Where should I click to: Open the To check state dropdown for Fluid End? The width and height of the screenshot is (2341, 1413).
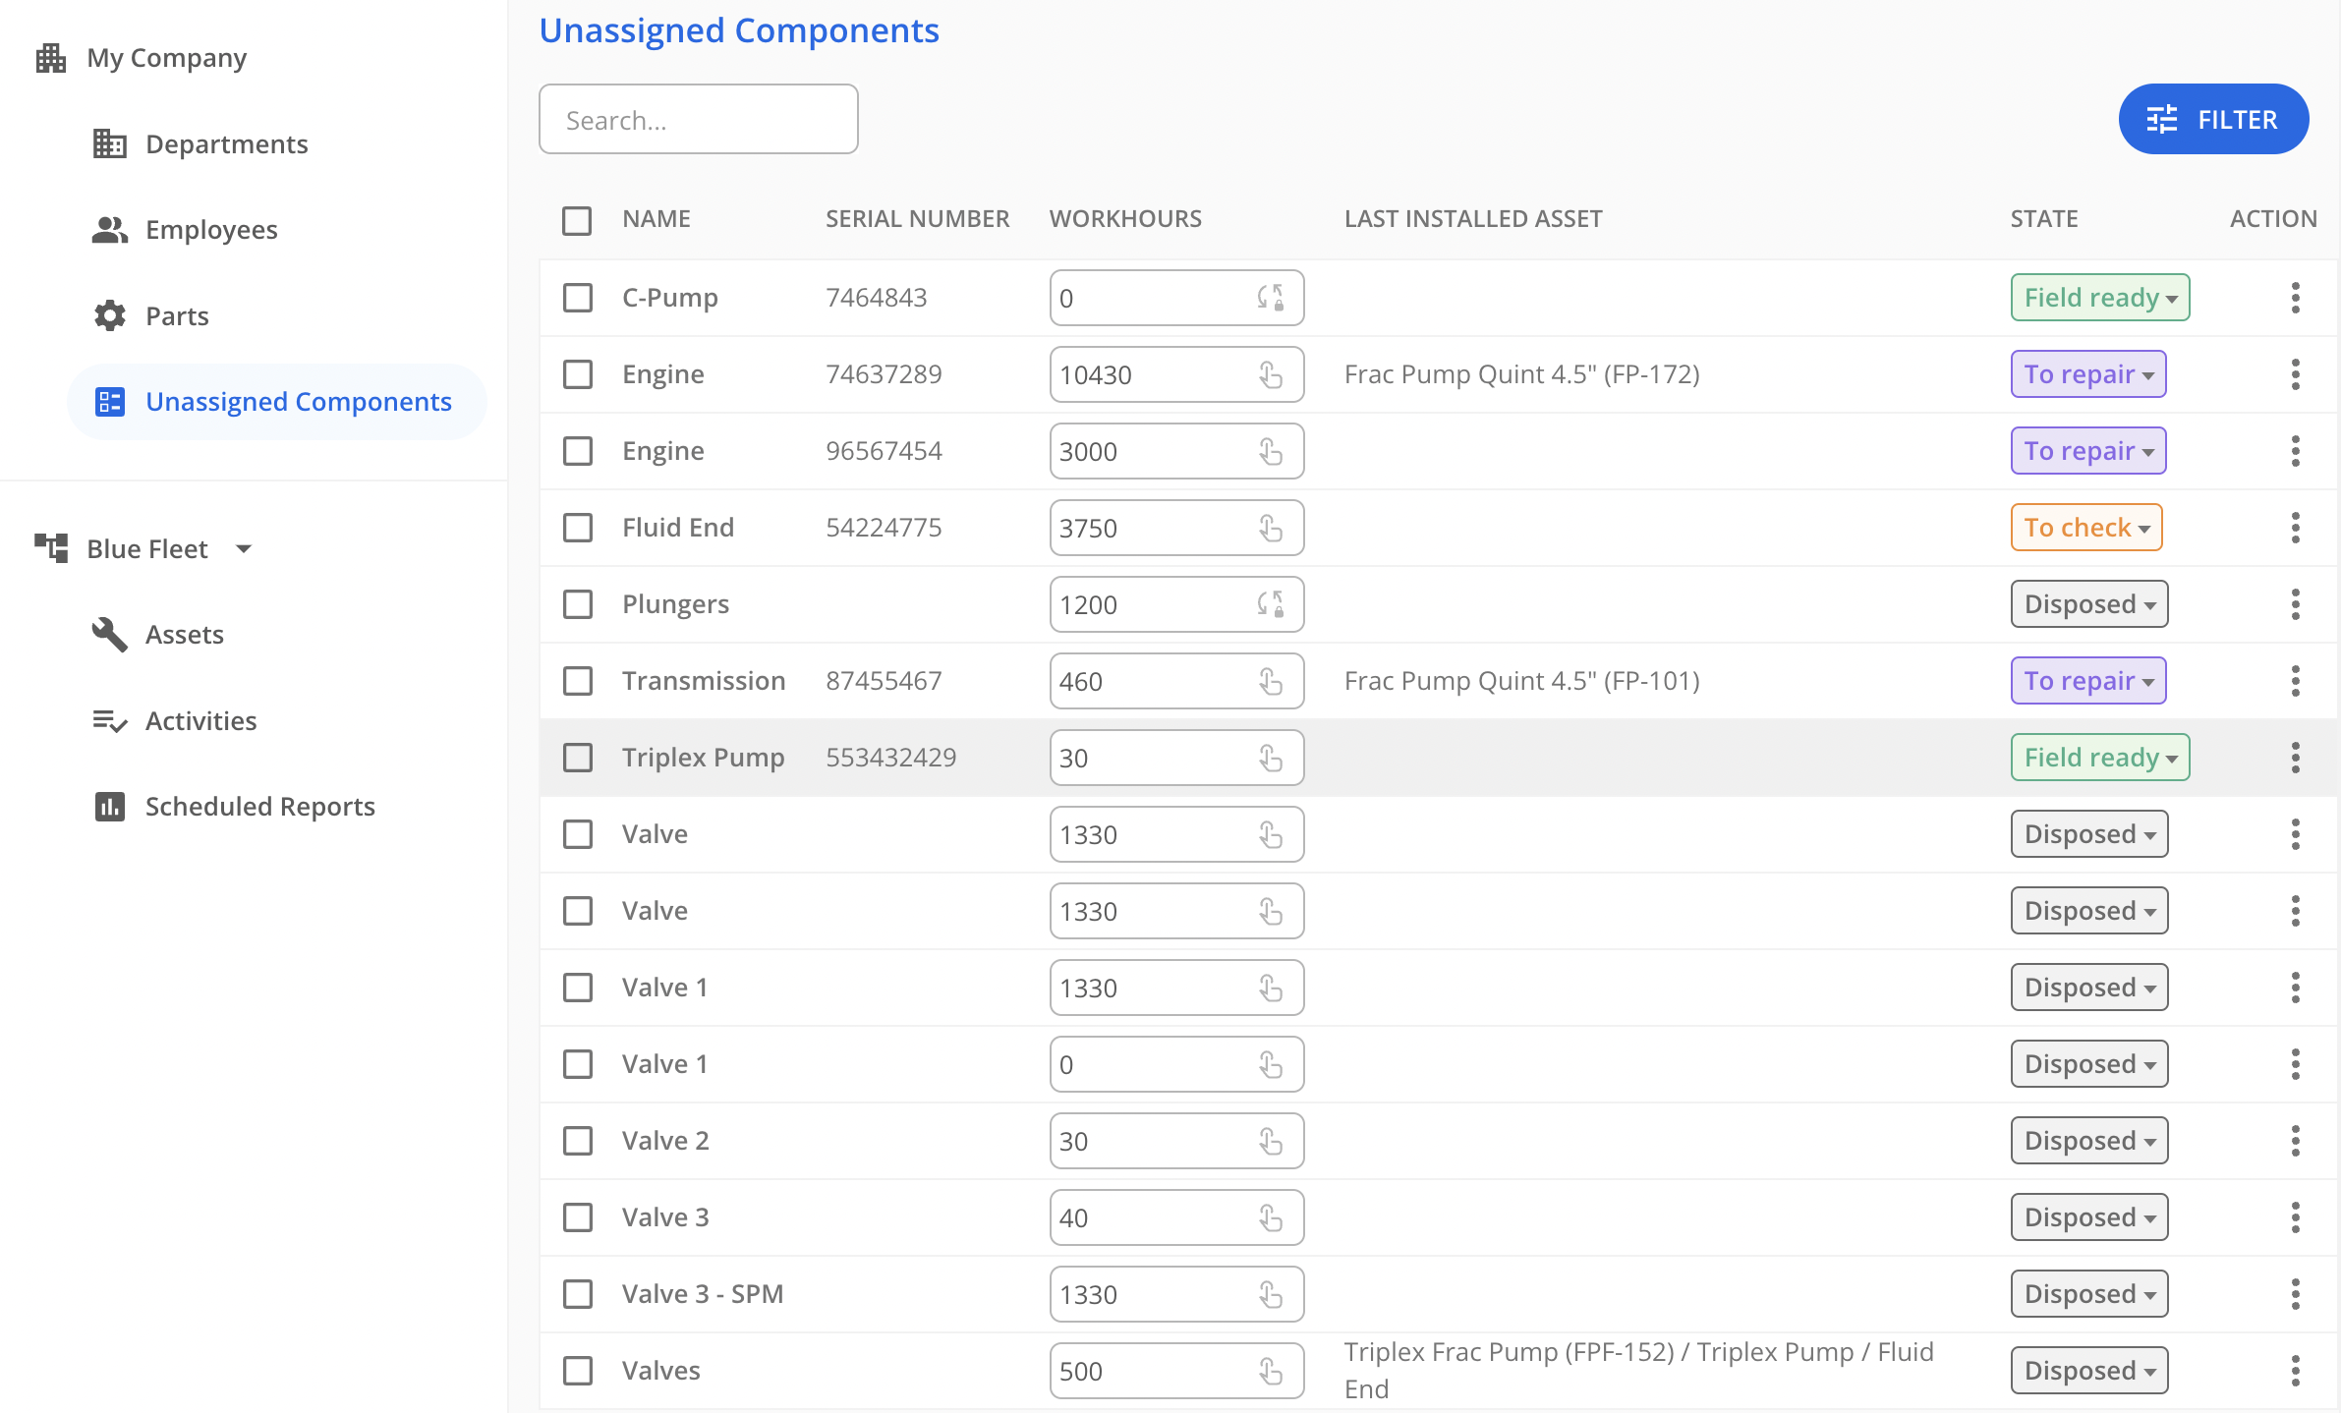(x=2085, y=528)
